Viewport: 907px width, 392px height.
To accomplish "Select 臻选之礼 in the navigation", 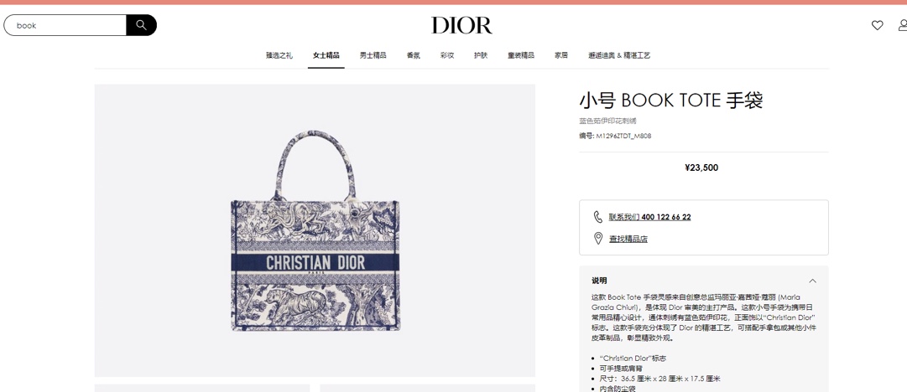I will click(279, 55).
